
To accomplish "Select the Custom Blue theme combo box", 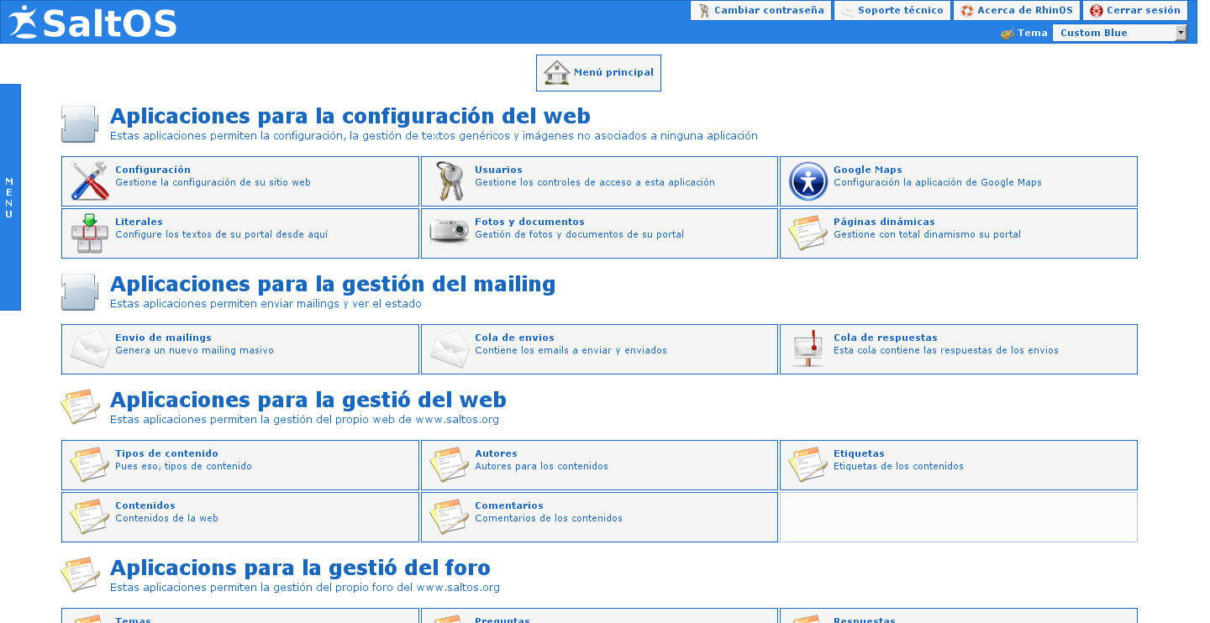I will [x=1113, y=33].
